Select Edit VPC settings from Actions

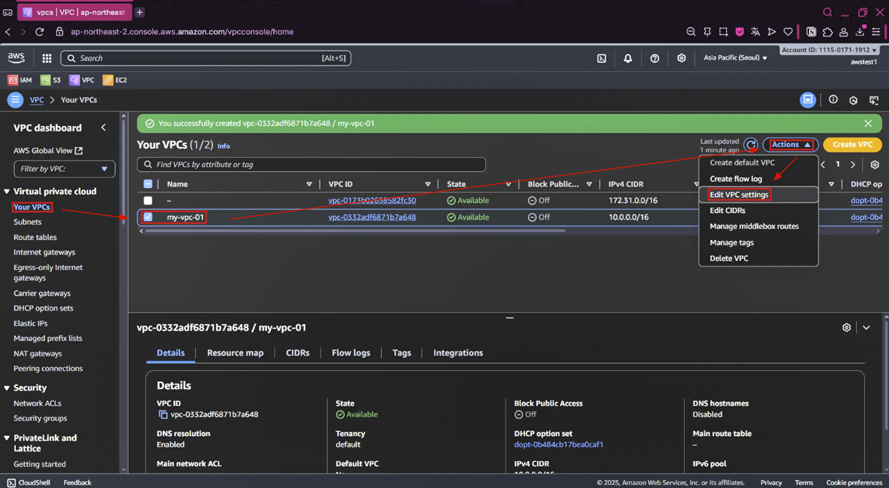click(739, 195)
